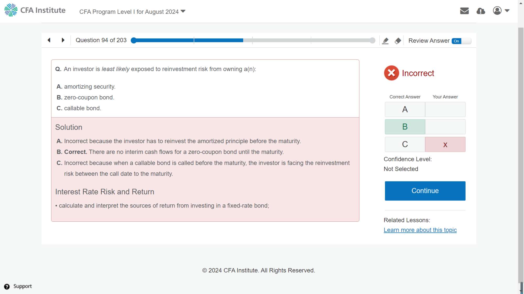Go to the next question arrow

tap(63, 40)
